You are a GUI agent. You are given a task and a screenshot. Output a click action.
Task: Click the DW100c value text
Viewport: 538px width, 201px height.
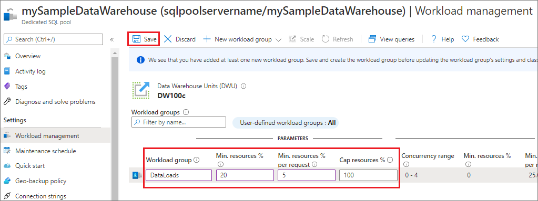[171, 95]
